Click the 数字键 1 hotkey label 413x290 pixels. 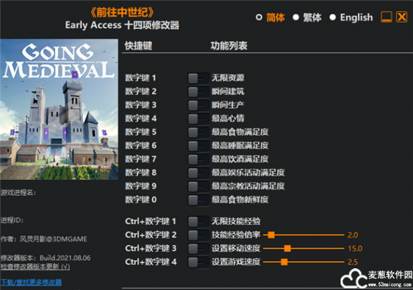pyautogui.click(x=141, y=78)
